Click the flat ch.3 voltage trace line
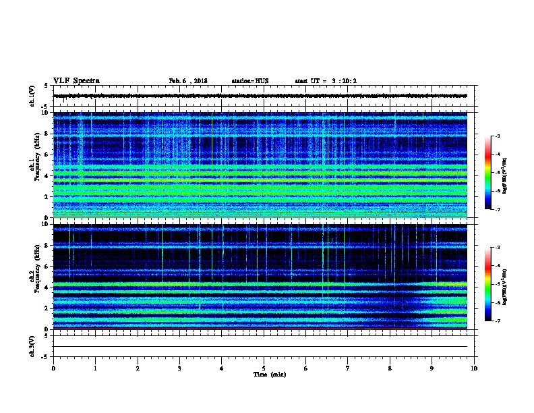 click(260, 347)
